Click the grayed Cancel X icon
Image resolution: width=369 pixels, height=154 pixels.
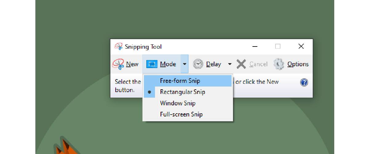pos(241,64)
